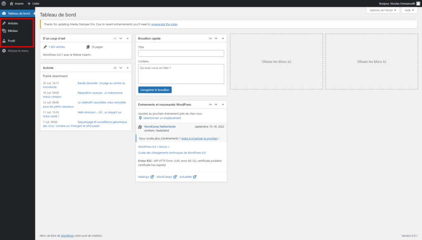Expand the Options de l'écran dropdown
This screenshot has height=240, width=422.
[383, 10]
